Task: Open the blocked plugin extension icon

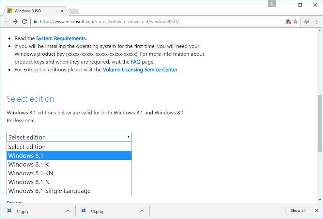Action: pos(288,22)
